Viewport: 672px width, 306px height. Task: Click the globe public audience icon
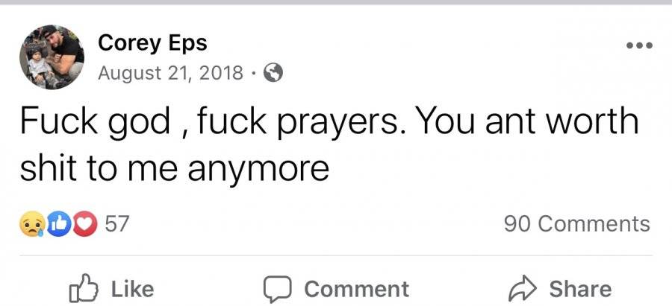(273, 73)
